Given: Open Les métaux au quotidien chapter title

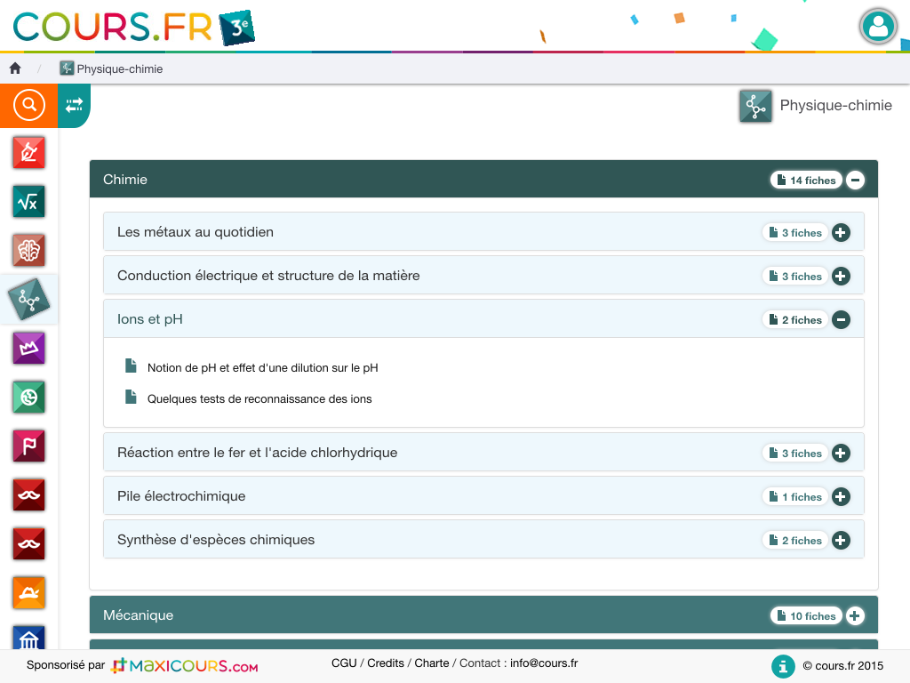Looking at the screenshot, I should pos(195,232).
